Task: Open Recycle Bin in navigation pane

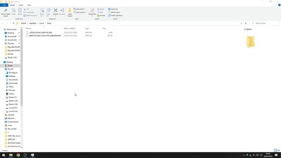Action: point(12,129)
